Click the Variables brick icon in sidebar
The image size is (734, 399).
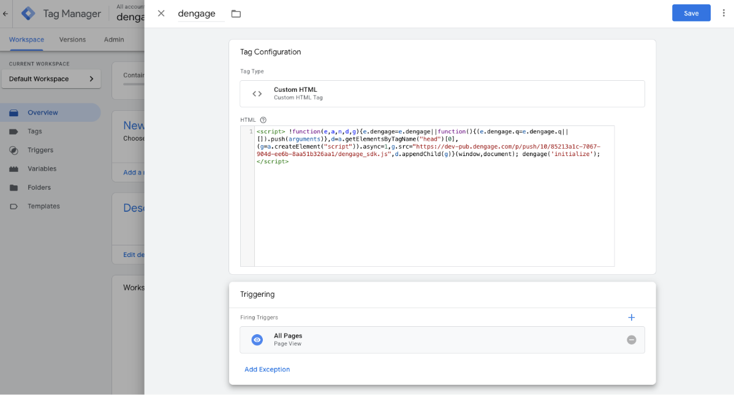click(x=13, y=169)
